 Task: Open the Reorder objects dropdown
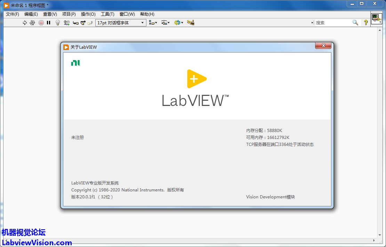click(179, 23)
